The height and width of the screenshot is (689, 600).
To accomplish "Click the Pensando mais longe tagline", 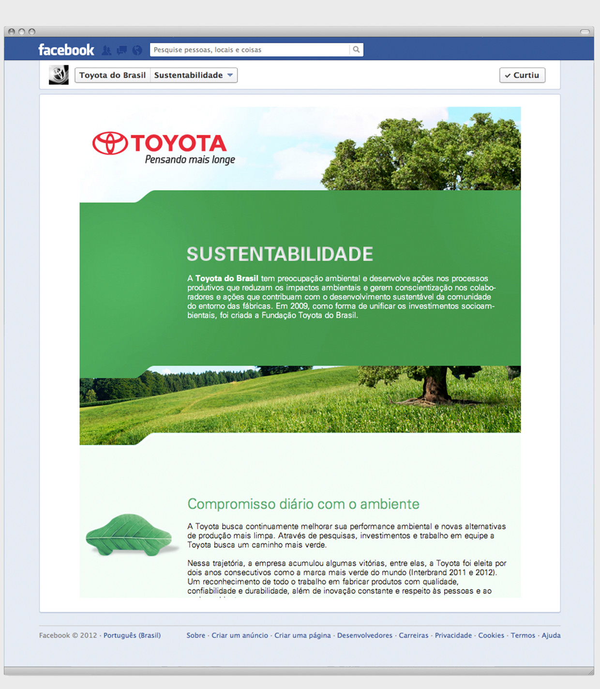I will click(x=190, y=160).
